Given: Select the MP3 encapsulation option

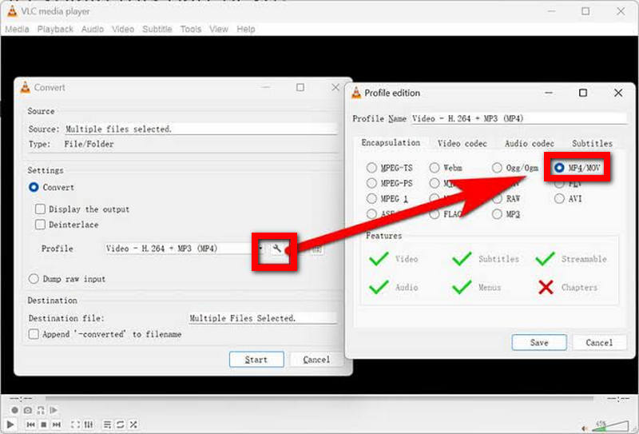Looking at the screenshot, I should tap(497, 214).
